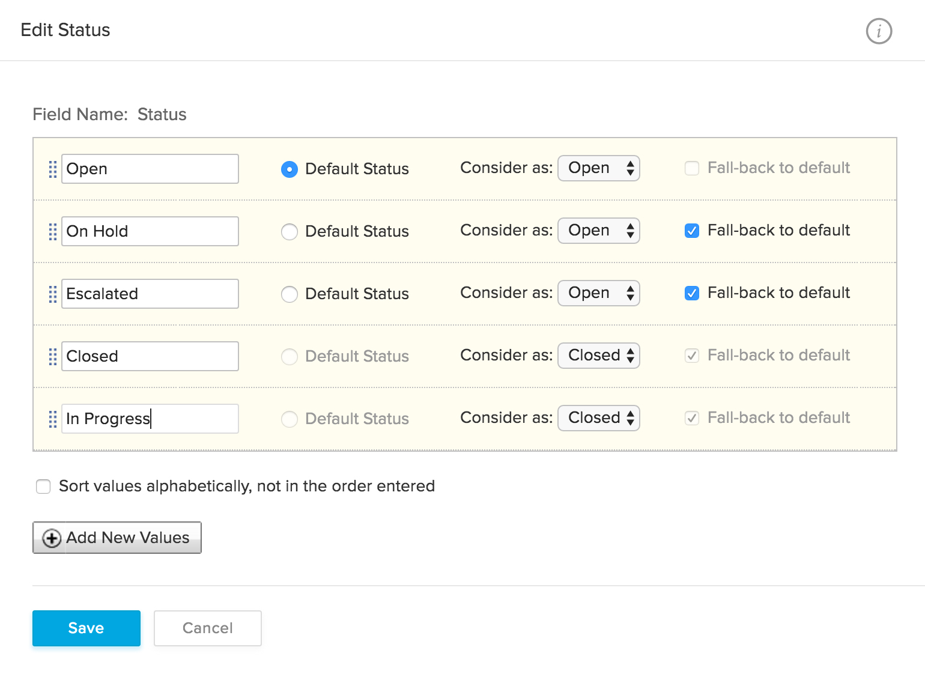
Task: Uncheck Fall-back to default for Escalated
Action: tap(692, 293)
